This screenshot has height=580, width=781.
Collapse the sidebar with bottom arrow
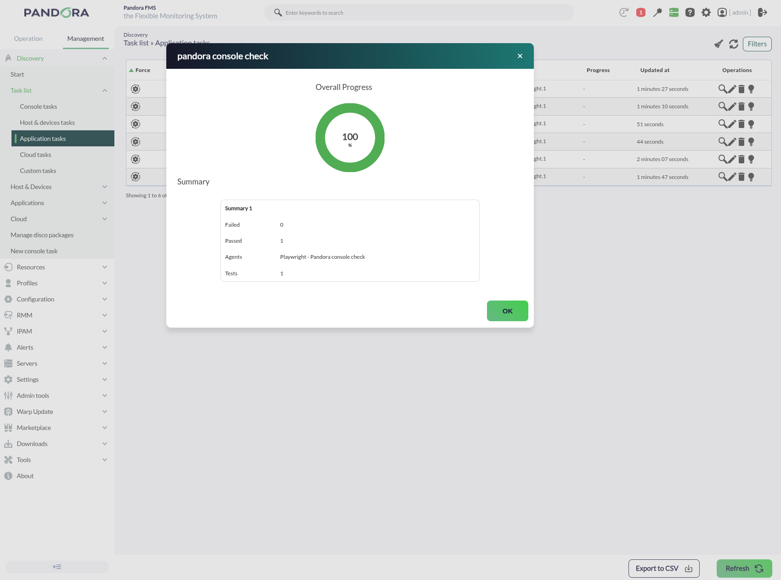point(57,567)
